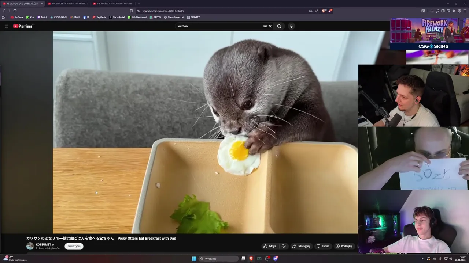Open the Cfx.re Portal bookmark

tap(117, 17)
